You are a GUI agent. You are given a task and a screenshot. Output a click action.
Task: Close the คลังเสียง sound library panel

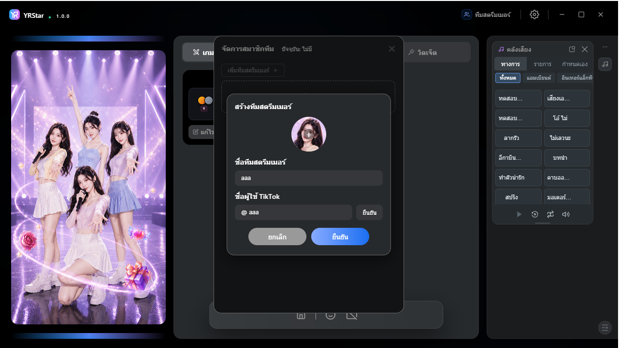[585, 49]
